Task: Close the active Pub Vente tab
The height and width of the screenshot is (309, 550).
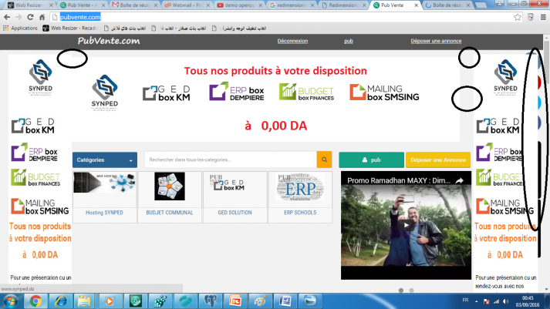Action: pos(416,5)
